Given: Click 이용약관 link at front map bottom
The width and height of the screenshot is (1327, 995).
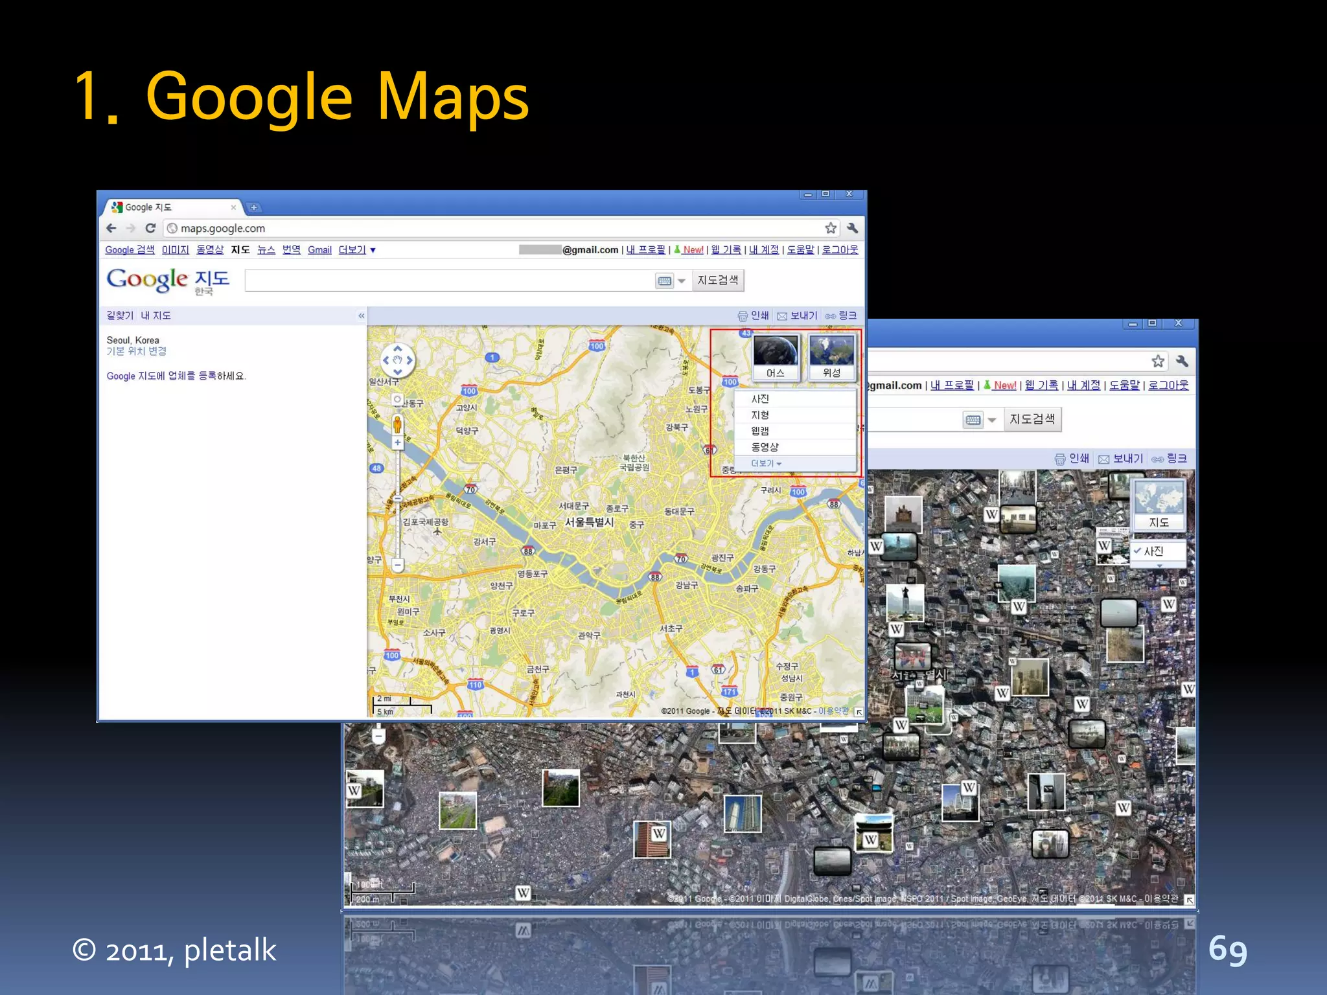Looking at the screenshot, I should pyautogui.click(x=833, y=711).
